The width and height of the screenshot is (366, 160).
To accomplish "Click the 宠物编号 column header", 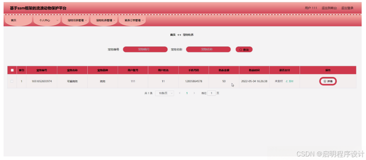I will tap(42, 70).
